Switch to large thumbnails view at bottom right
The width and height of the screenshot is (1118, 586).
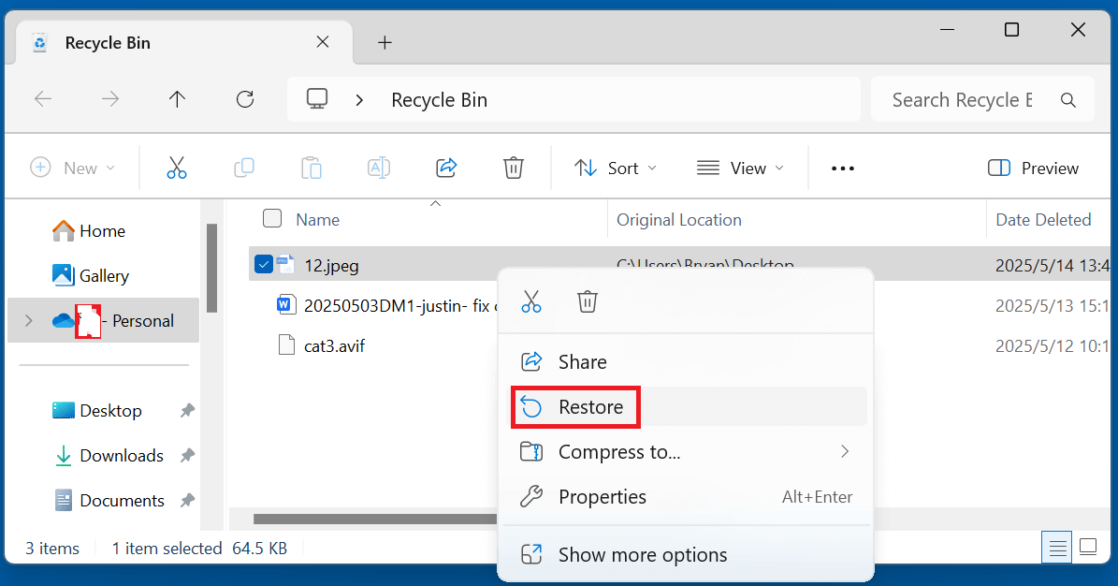pos(1088,546)
